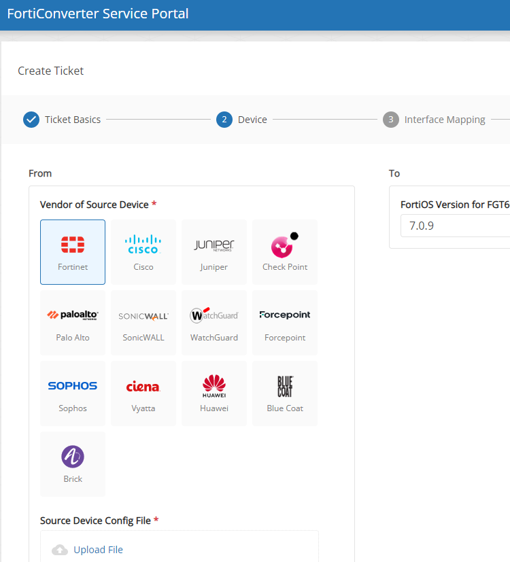Click the Create Ticket heading
This screenshot has height=562, width=510.
[x=50, y=71]
